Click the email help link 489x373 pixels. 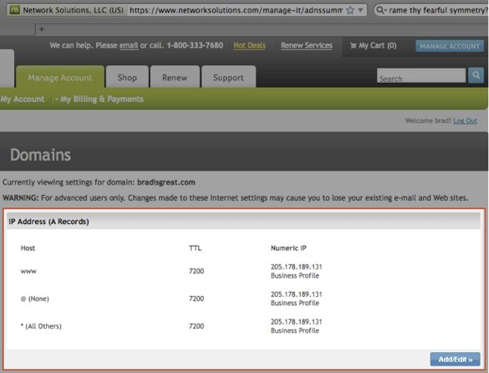pyautogui.click(x=129, y=45)
